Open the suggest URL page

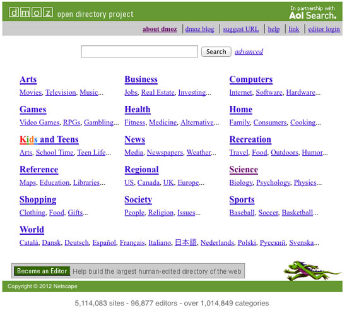point(241,29)
